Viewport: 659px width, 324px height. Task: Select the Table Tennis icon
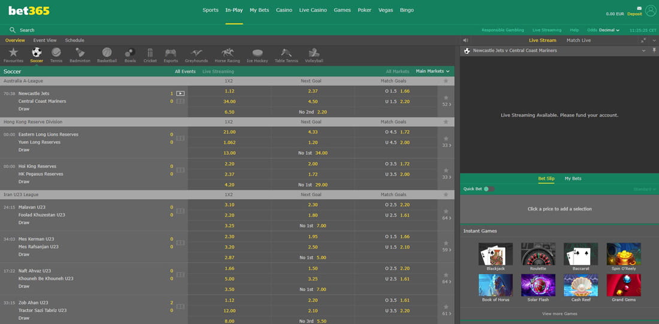[x=286, y=53]
